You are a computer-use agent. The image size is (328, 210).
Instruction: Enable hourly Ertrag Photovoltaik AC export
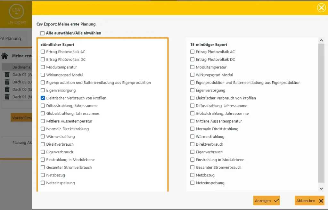[43, 52]
